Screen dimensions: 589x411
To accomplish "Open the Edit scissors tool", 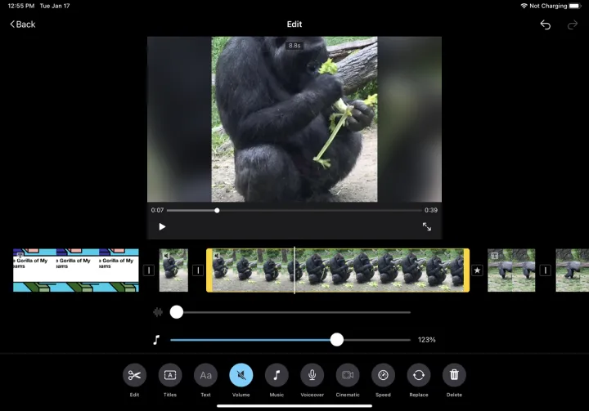I will (134, 375).
